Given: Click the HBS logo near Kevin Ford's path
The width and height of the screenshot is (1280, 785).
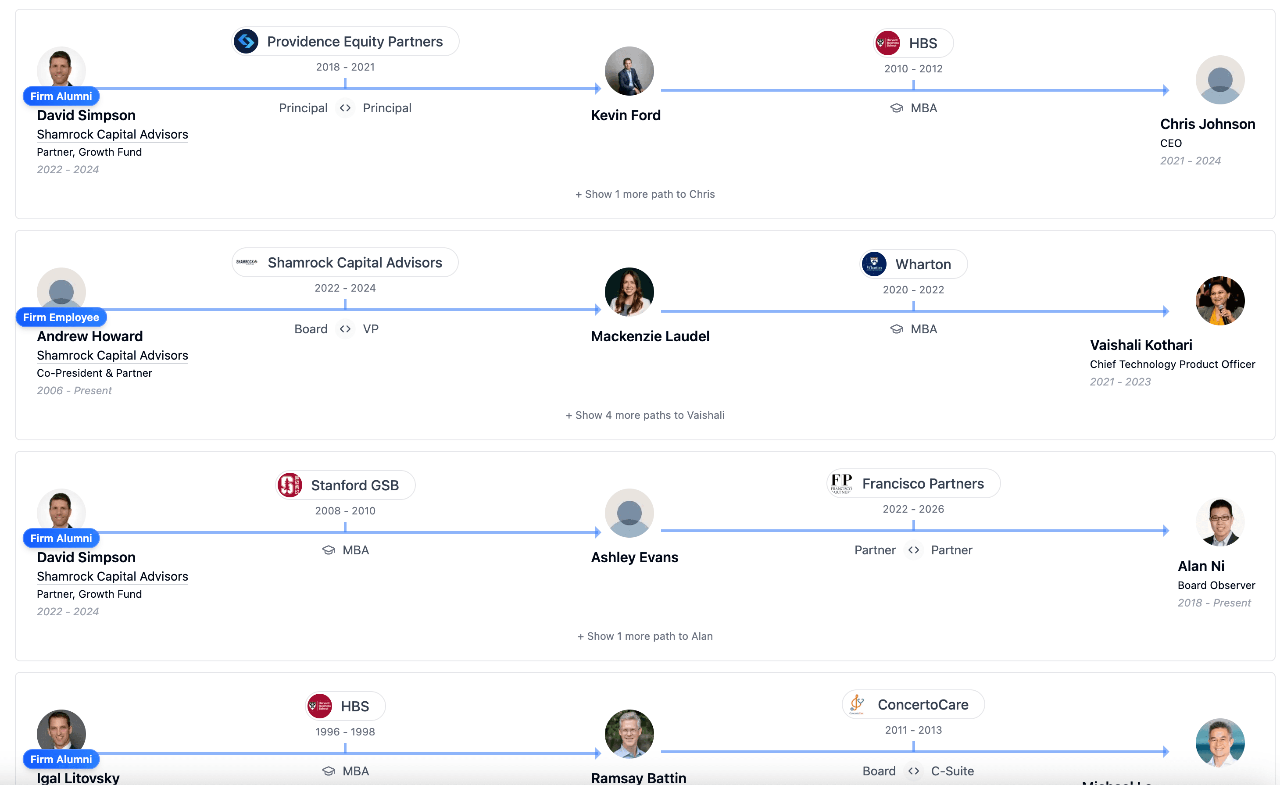Looking at the screenshot, I should (x=888, y=43).
